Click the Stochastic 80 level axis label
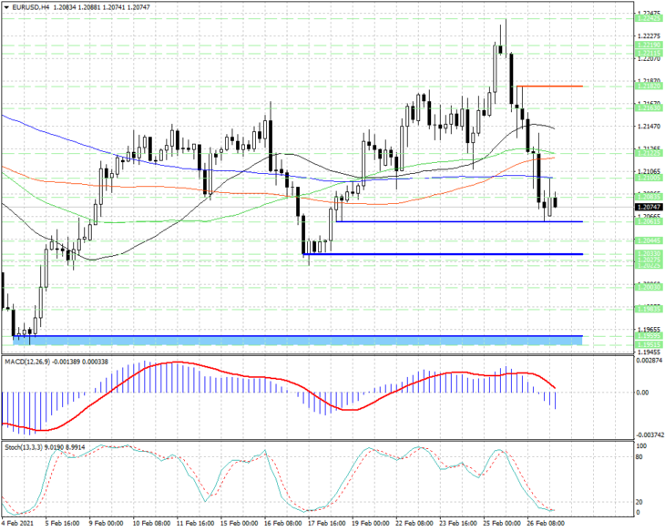 pyautogui.click(x=639, y=457)
